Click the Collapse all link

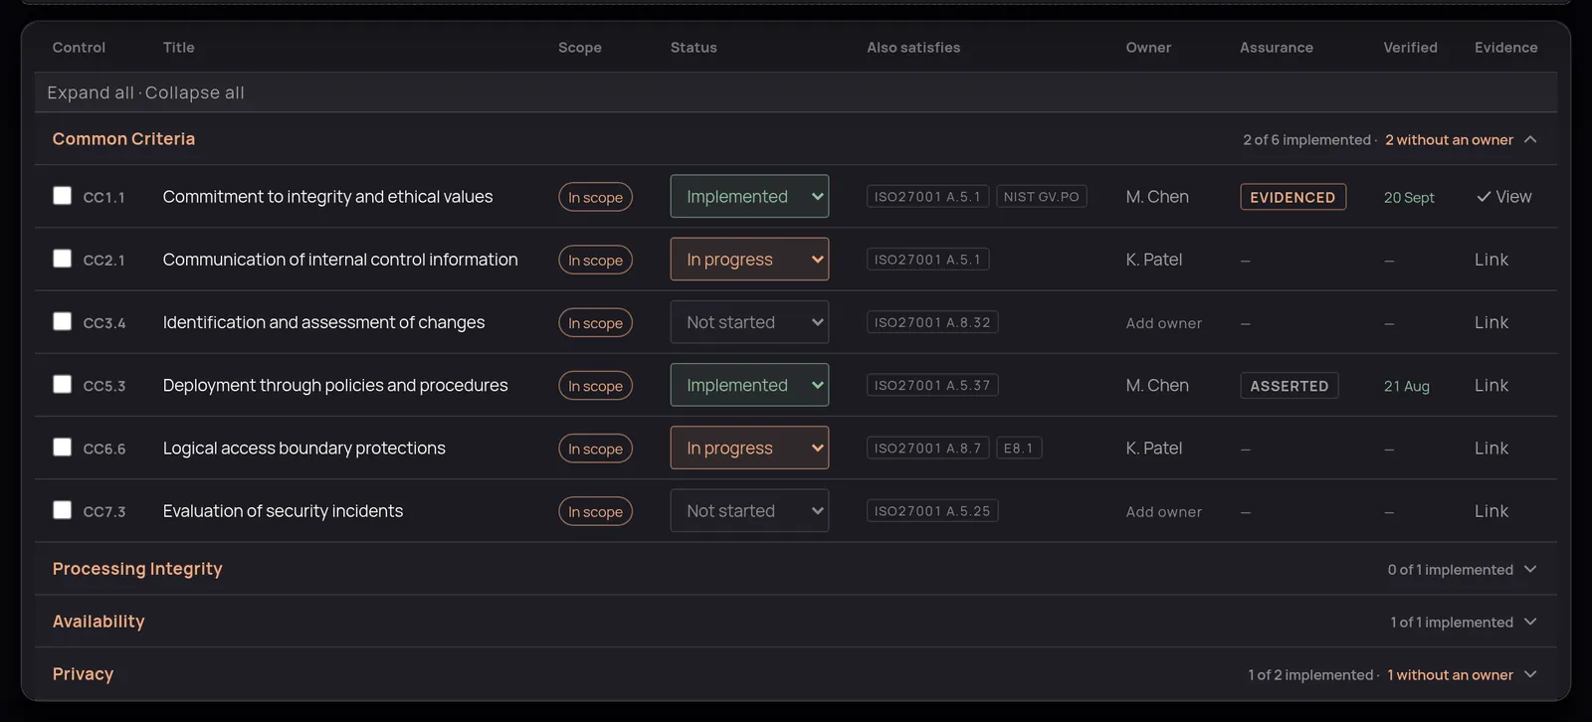click(195, 92)
